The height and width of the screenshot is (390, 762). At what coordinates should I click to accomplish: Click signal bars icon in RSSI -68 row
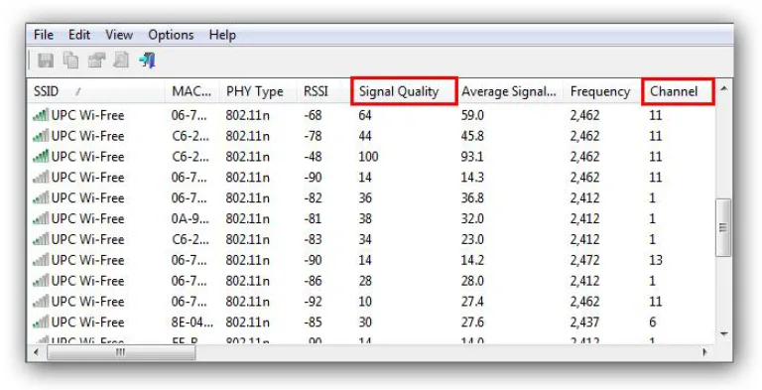pyautogui.click(x=41, y=116)
